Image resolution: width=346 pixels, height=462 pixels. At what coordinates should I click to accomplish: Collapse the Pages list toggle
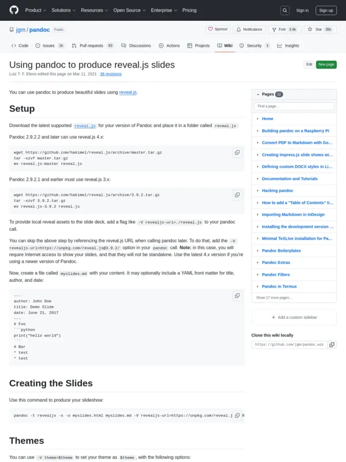tap(257, 94)
